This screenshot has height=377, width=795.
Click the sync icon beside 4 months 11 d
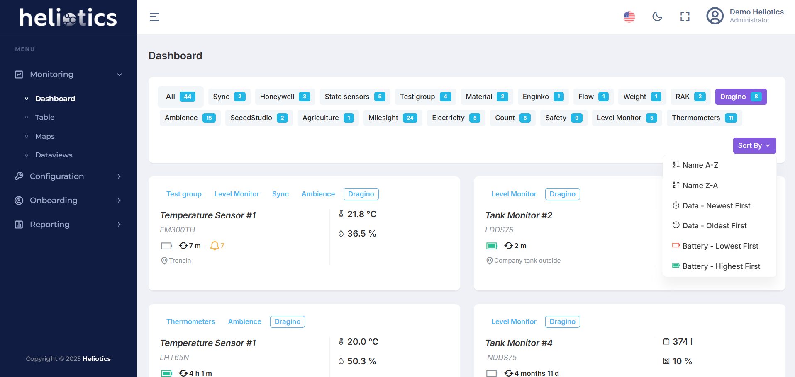tap(509, 373)
